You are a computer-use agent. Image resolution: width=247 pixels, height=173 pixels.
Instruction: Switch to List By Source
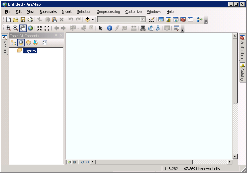pyautogui.click(x=21, y=43)
